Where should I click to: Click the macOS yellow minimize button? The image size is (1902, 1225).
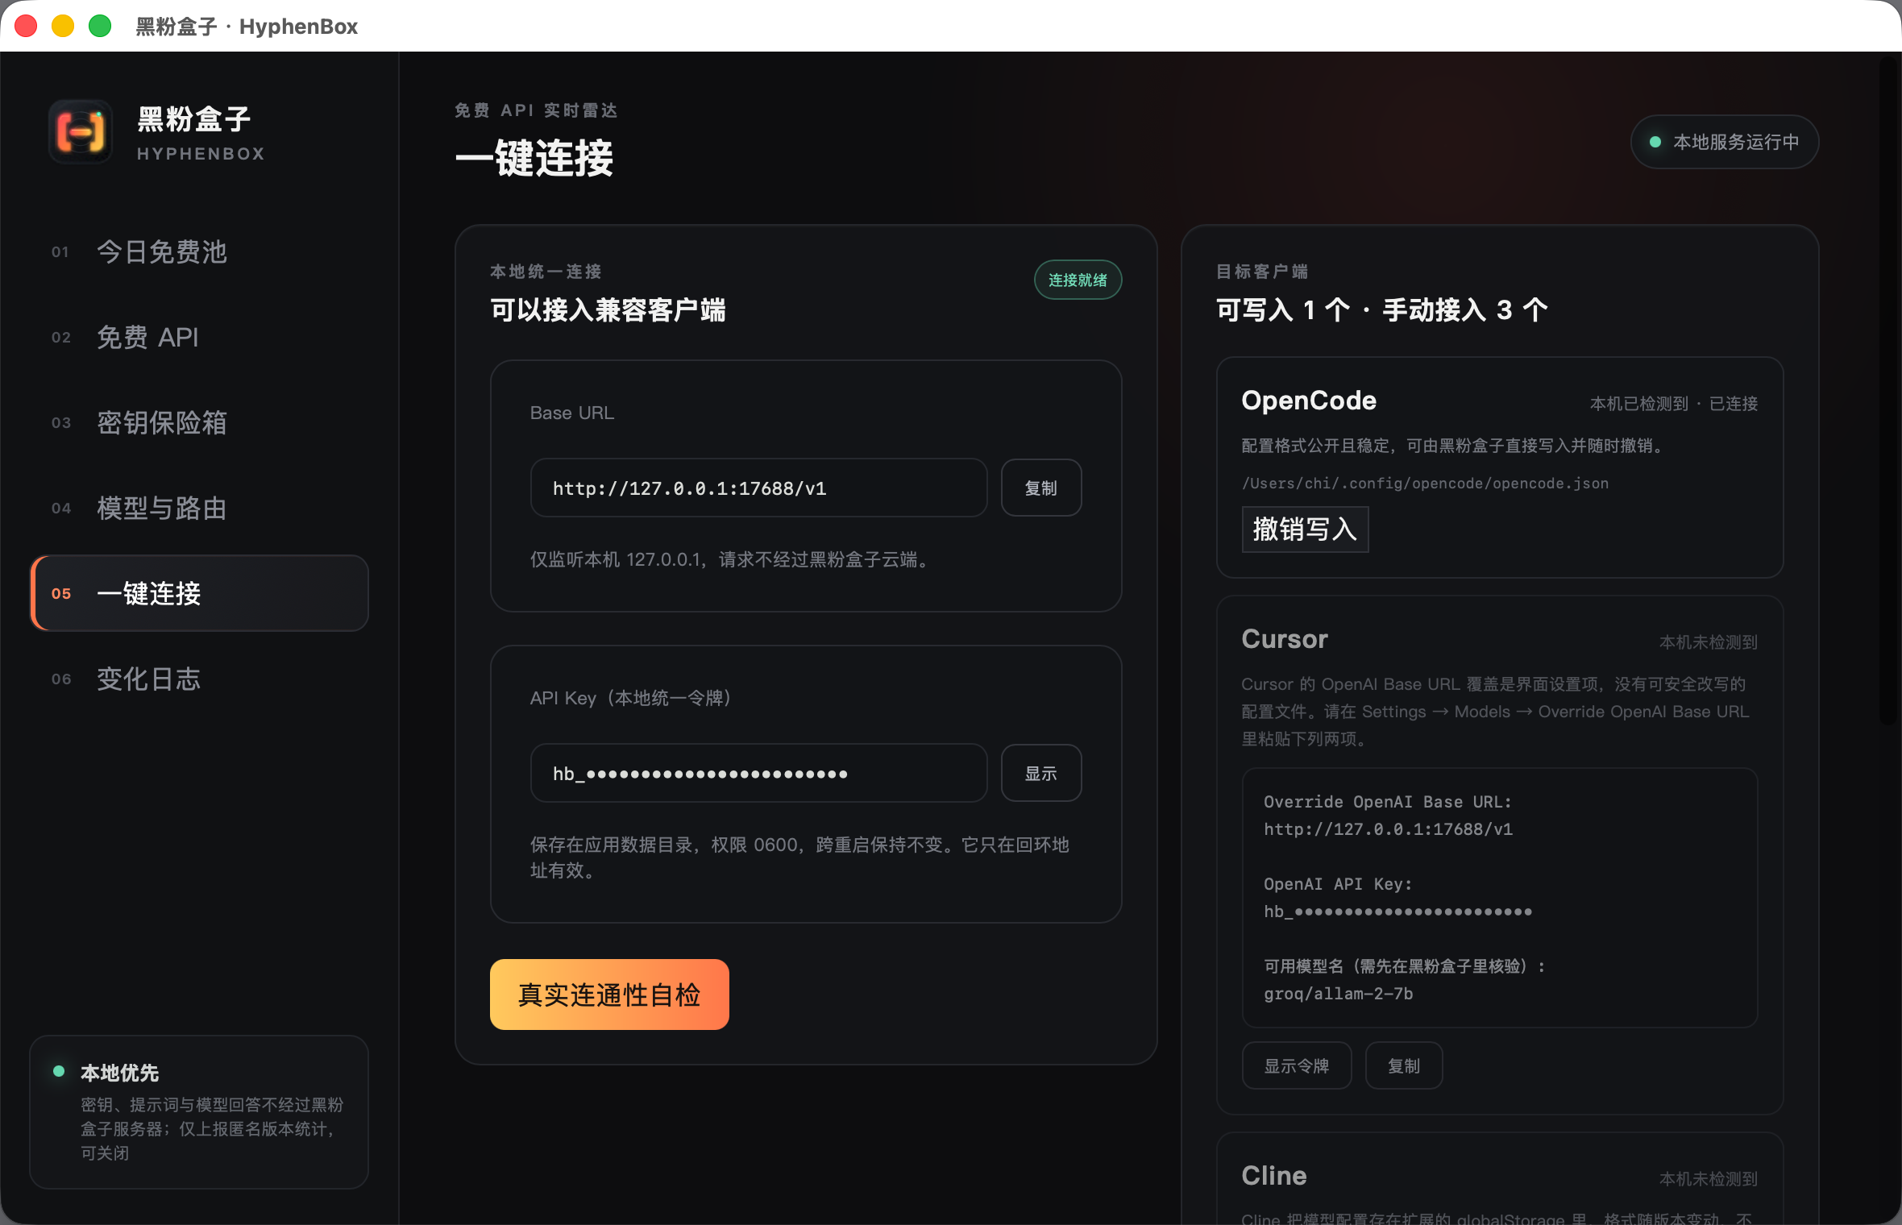tap(63, 26)
